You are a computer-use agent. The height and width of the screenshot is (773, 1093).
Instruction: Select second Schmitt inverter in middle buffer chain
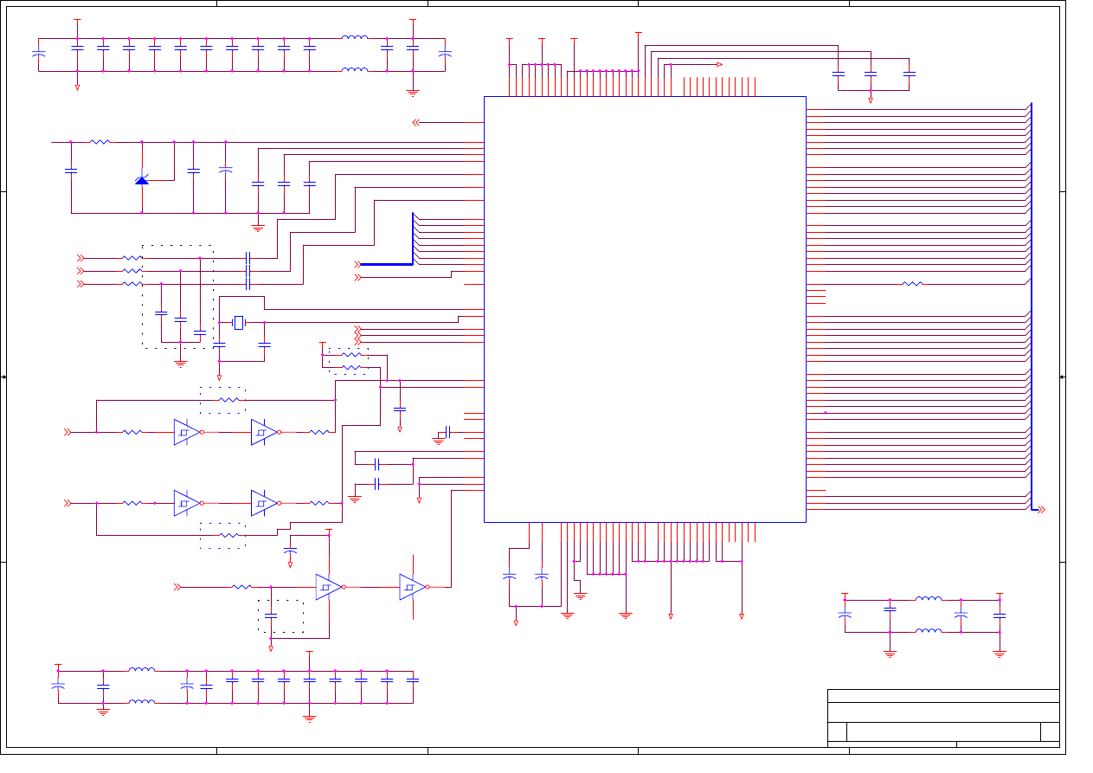(x=264, y=503)
